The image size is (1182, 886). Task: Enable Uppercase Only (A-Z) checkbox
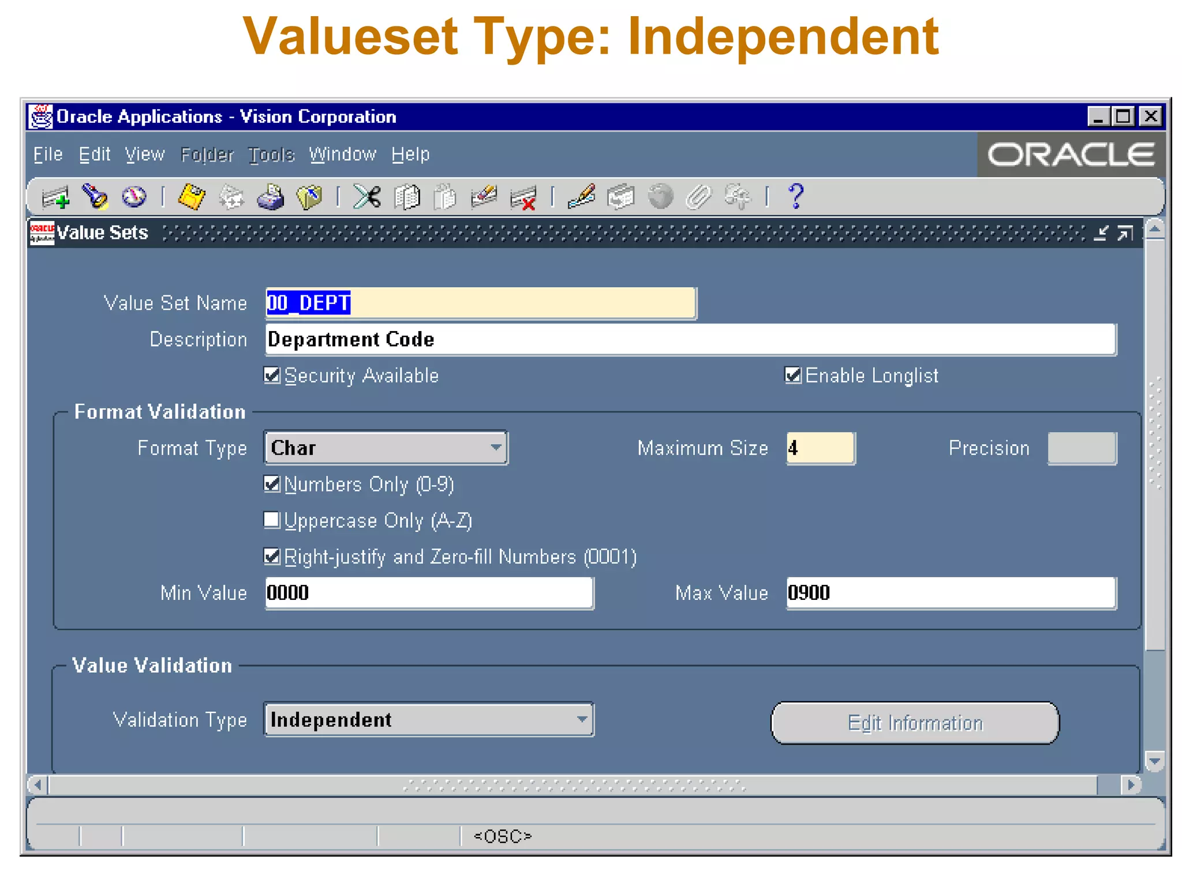click(x=272, y=520)
